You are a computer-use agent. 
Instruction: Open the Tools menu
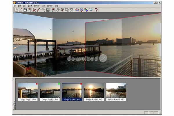click(x=43, y=6)
